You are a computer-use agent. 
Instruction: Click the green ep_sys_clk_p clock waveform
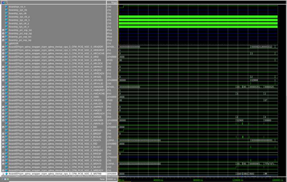(198, 17)
